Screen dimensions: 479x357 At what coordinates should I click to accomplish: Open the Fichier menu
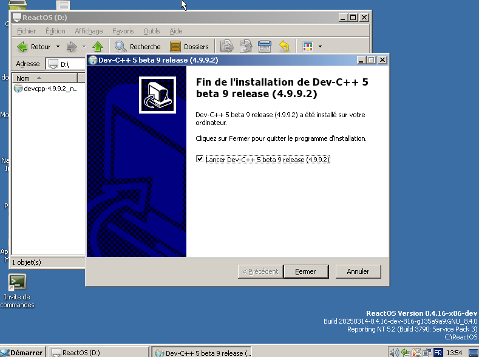[26, 31]
